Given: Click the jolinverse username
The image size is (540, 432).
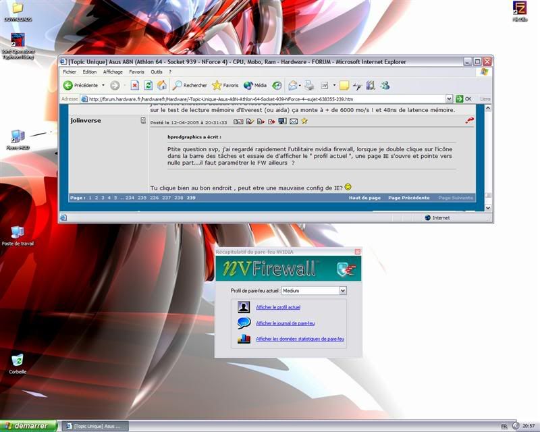Looking at the screenshot, I should [86, 121].
